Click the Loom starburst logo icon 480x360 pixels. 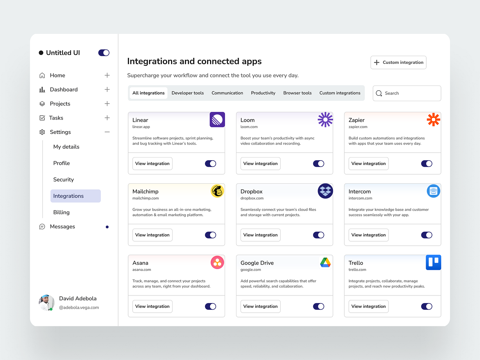point(325,120)
